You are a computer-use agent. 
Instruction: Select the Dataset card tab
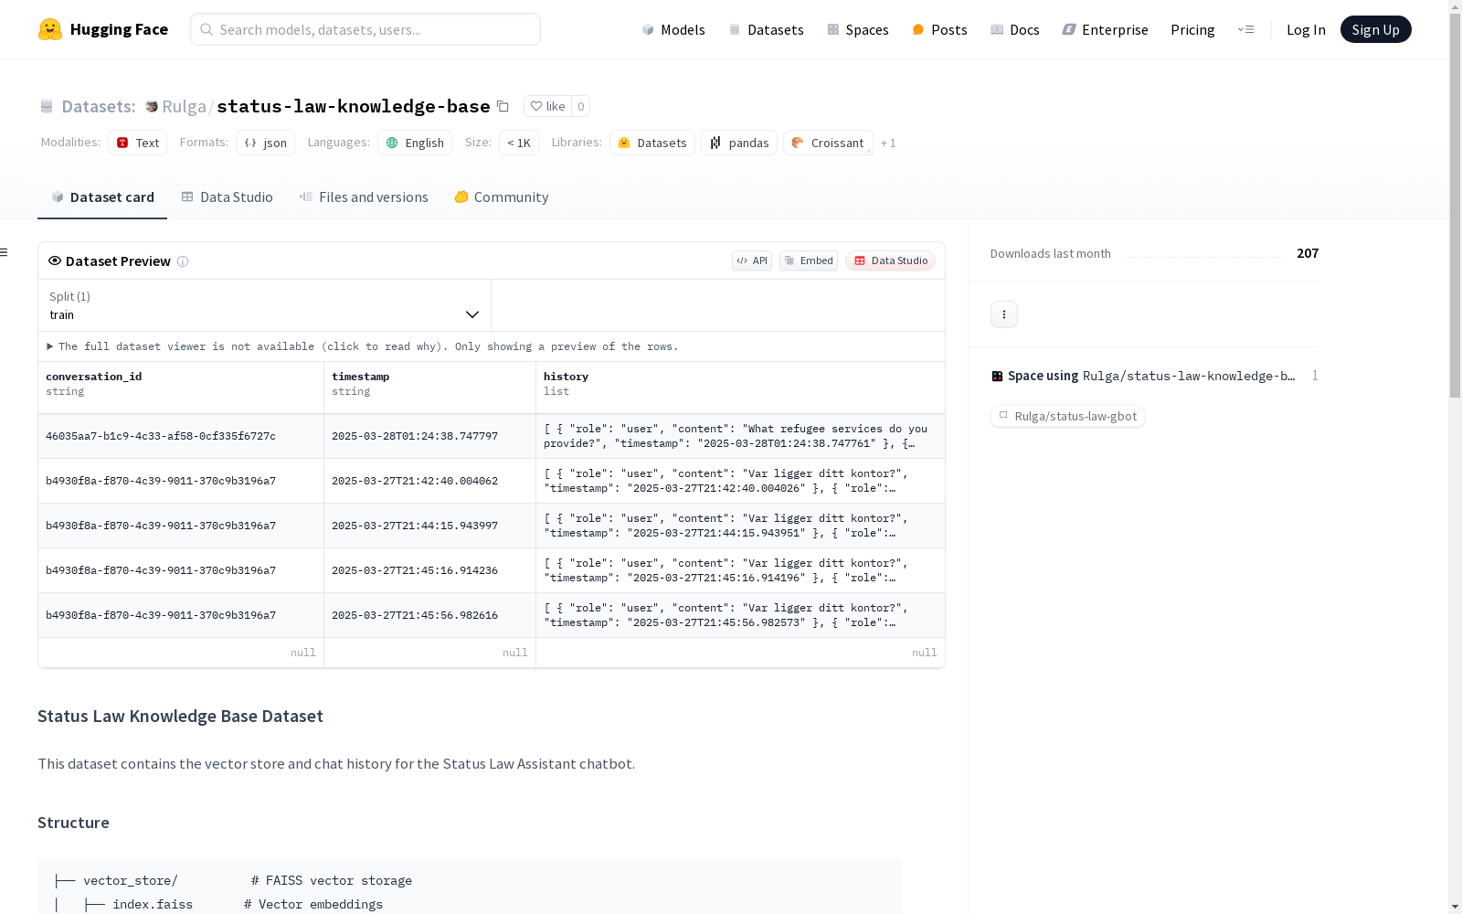(x=102, y=197)
